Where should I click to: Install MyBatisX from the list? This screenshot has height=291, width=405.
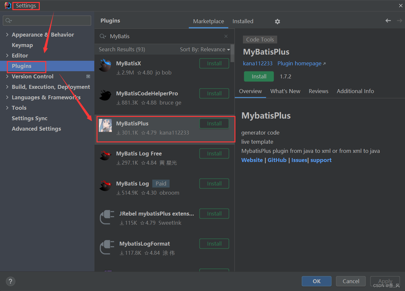[214, 63]
